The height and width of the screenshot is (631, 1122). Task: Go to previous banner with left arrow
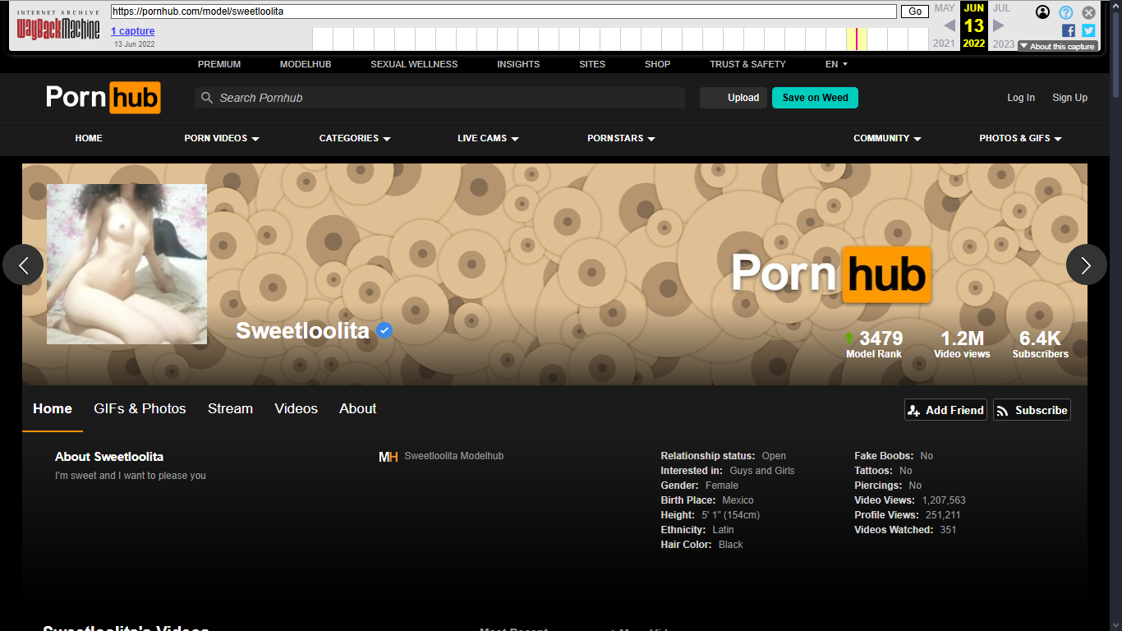(23, 265)
